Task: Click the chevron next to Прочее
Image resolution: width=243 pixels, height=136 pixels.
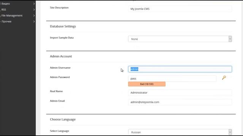Action: pyautogui.click(x=34, y=22)
